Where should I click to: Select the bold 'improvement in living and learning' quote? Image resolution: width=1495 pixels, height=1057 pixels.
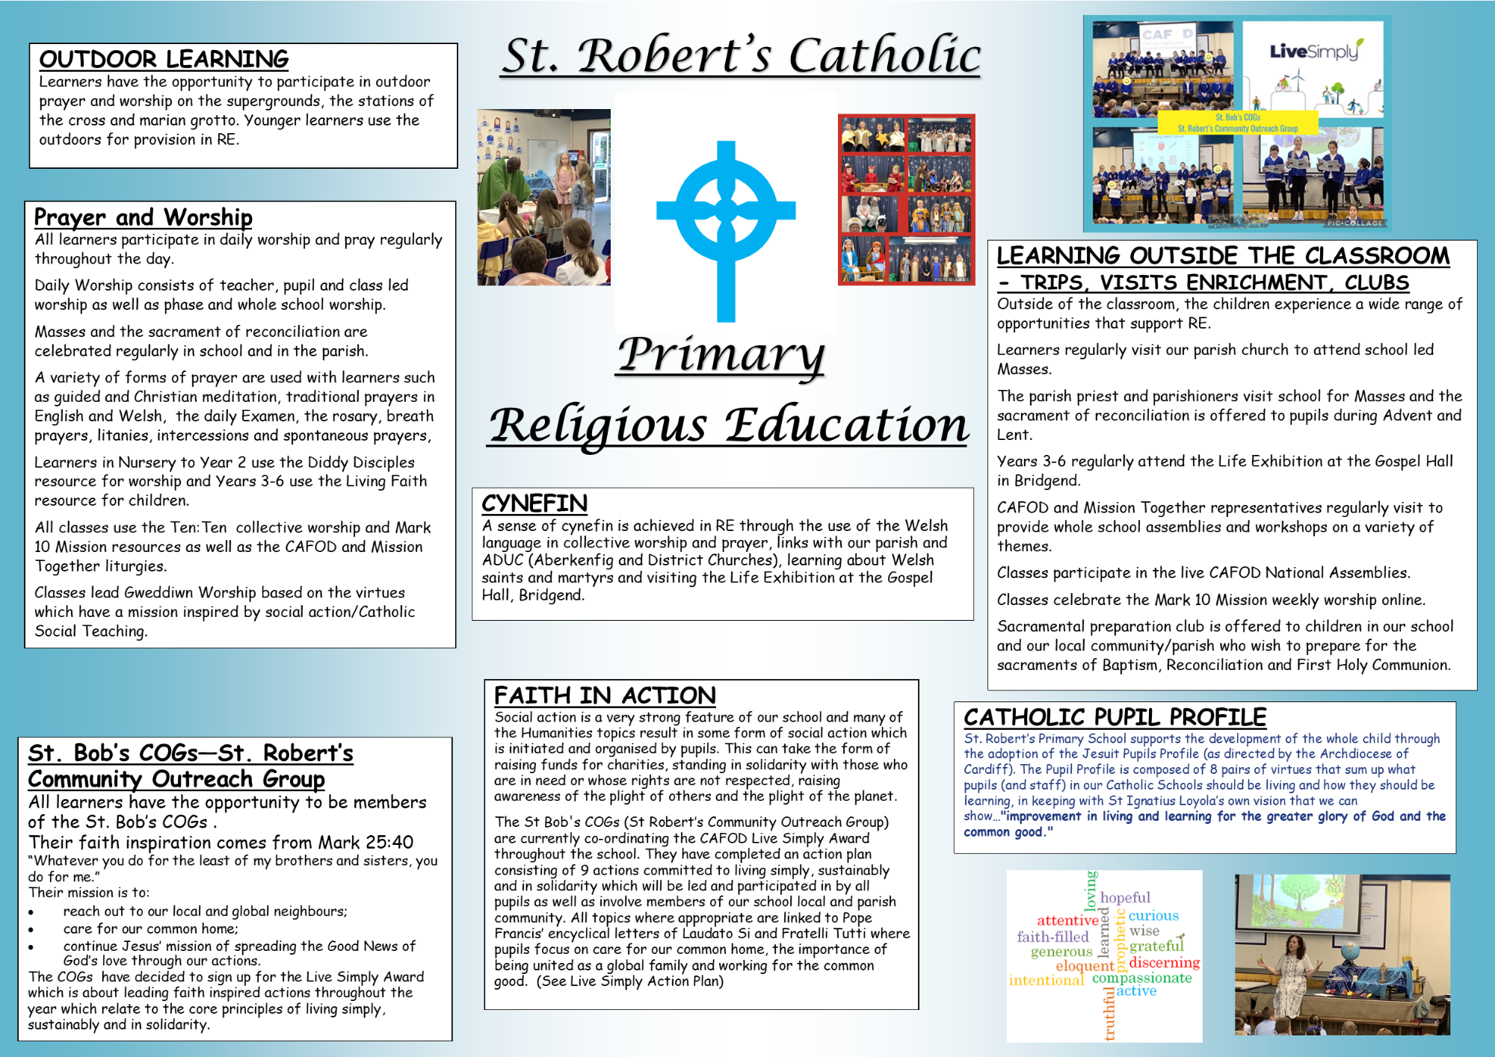click(1204, 824)
